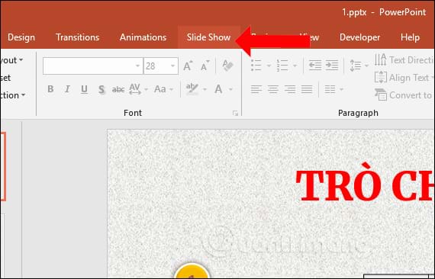The image size is (435, 279).
Task: Toggle underline formatting
Action: pos(85,89)
